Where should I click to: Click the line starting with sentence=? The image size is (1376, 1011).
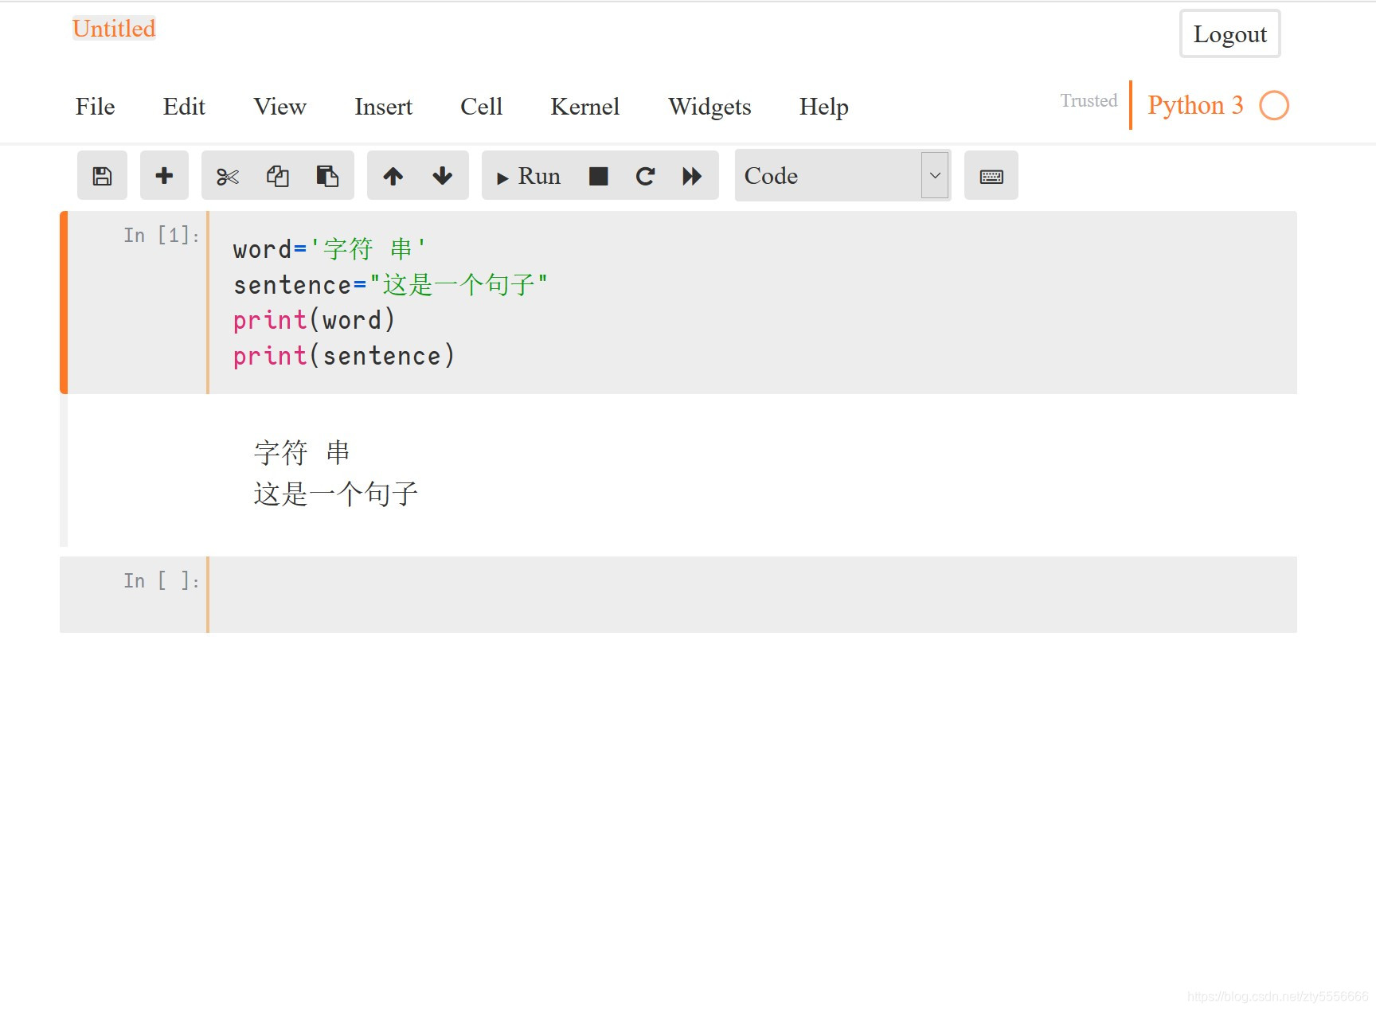pyautogui.click(x=390, y=285)
